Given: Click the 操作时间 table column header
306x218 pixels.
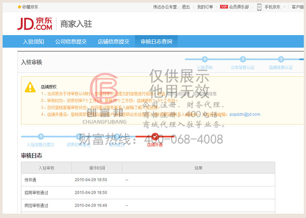Looking at the screenshot, I should pos(97,168).
